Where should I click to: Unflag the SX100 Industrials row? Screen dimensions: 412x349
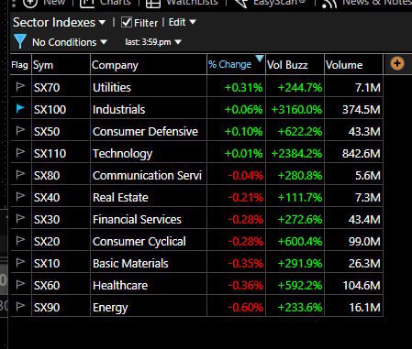[20, 109]
